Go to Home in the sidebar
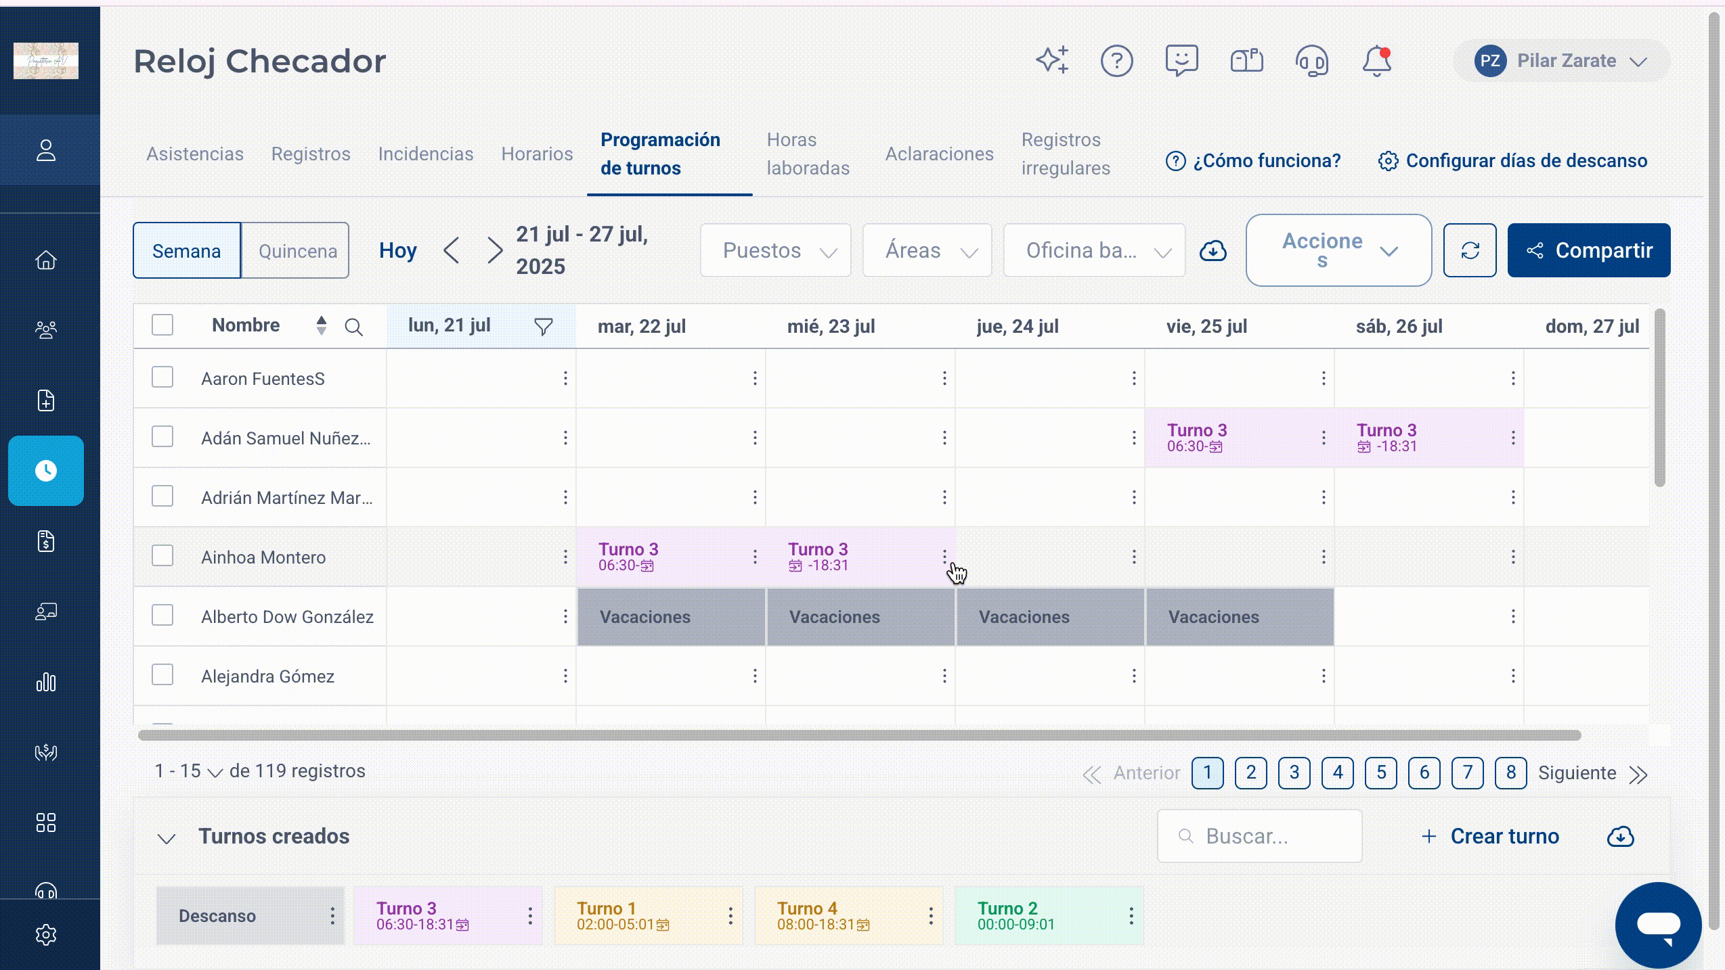 coord(46,260)
